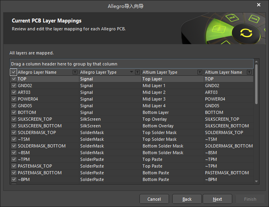Open filter for Allegro Layer Type column

137,72
